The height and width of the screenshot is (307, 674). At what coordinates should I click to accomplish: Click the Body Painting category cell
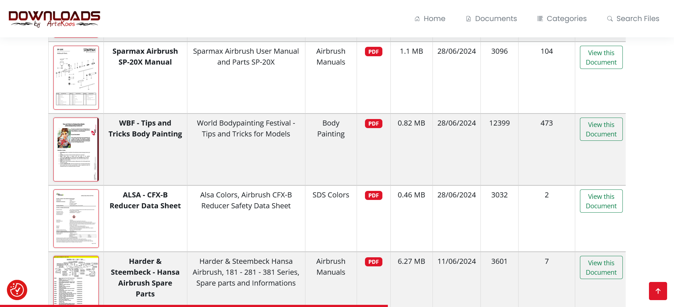(331, 128)
